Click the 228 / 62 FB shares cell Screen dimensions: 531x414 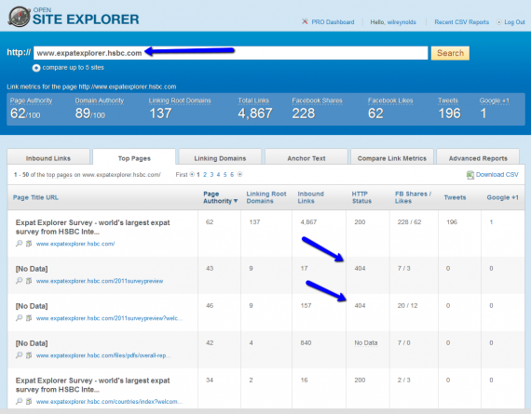[409, 222]
